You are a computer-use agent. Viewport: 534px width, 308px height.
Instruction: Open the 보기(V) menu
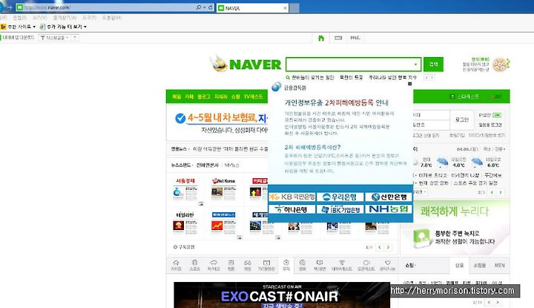(40, 17)
